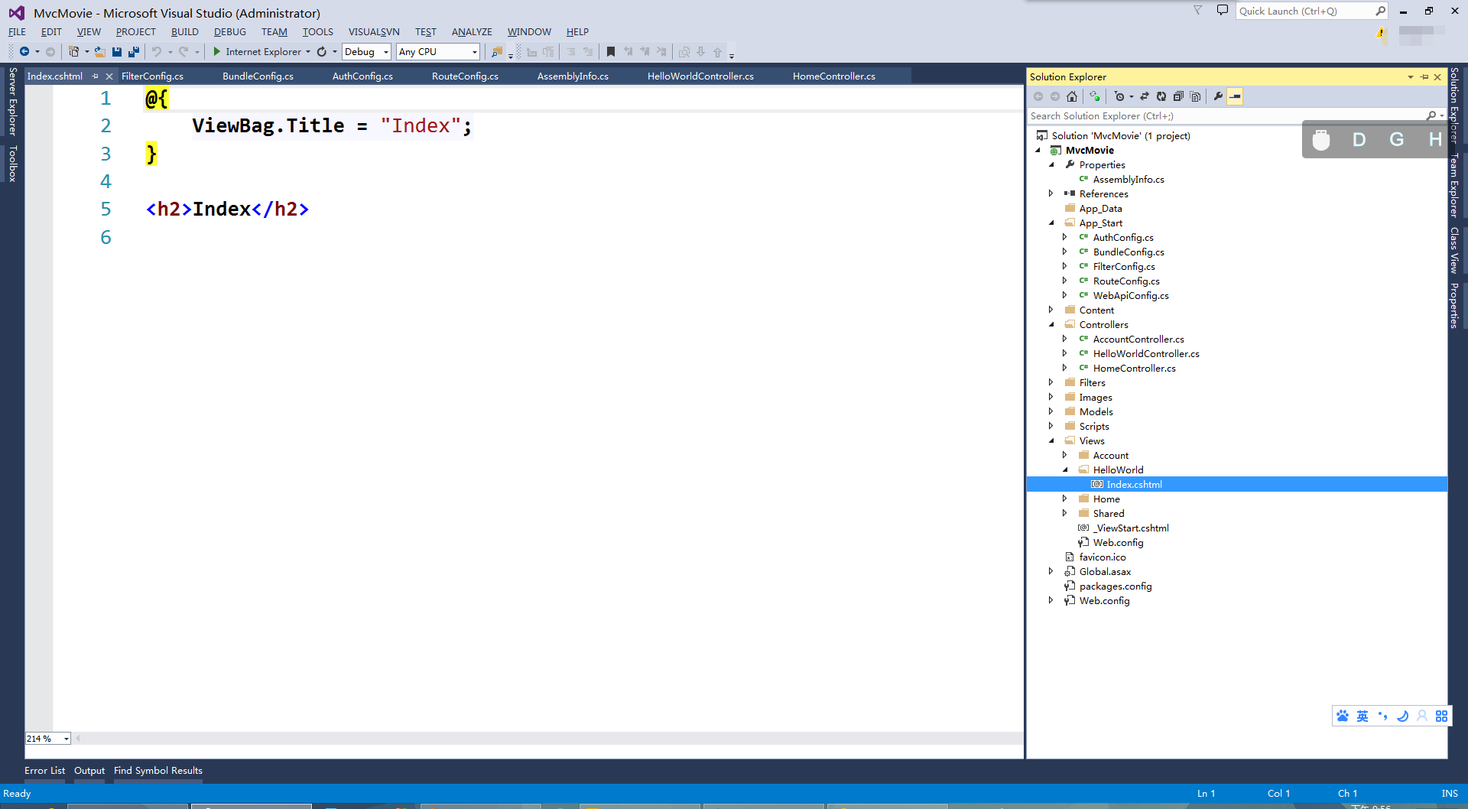
Task: Select HelloWorldController.cs in Solution Explorer
Action: [x=1146, y=354]
